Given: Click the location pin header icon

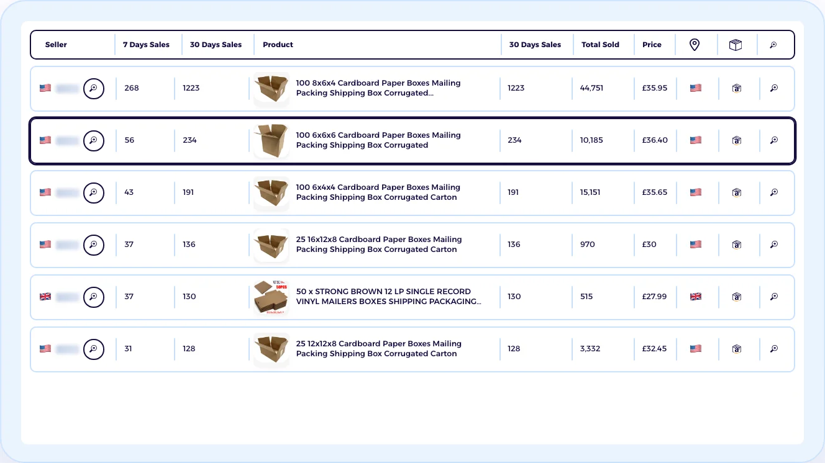Looking at the screenshot, I should (695, 45).
